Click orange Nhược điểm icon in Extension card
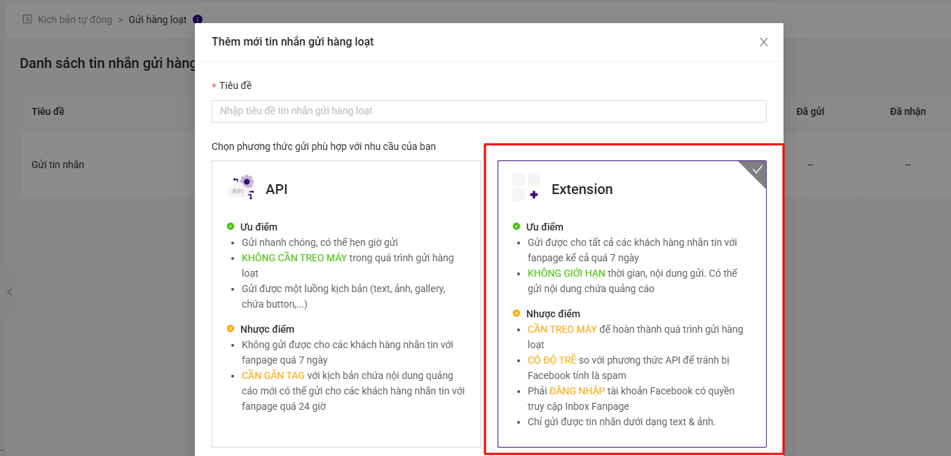The width and height of the screenshot is (951, 456). [516, 313]
